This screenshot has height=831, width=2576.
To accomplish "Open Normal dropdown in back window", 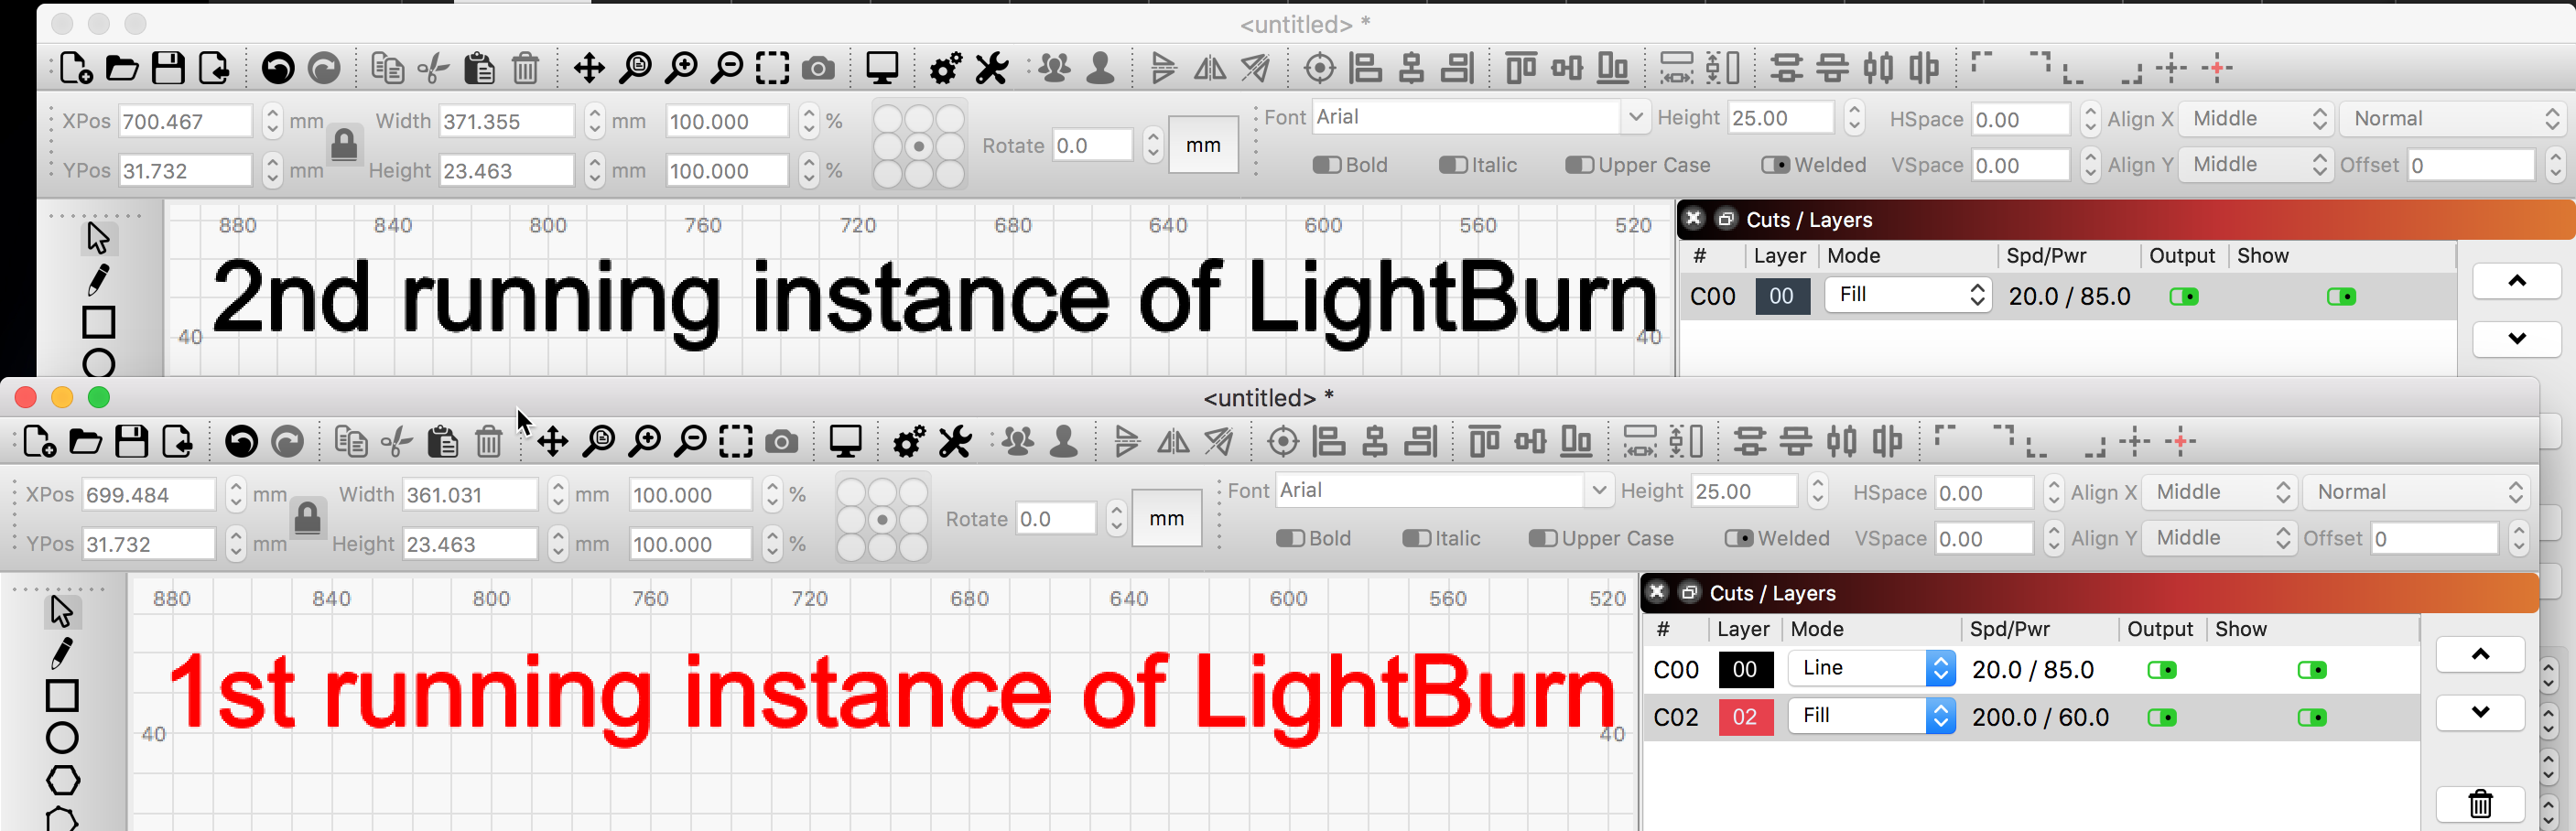I will tap(2452, 119).
